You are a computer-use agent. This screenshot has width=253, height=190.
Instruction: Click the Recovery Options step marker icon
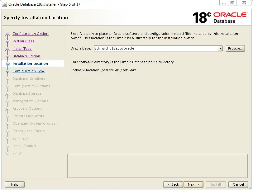pos(7,109)
